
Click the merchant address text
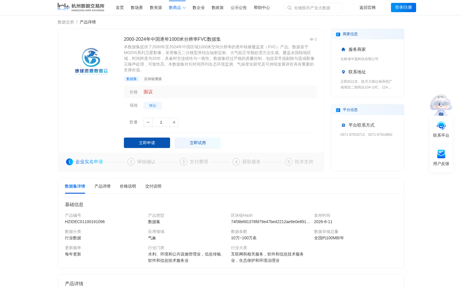point(366,84)
